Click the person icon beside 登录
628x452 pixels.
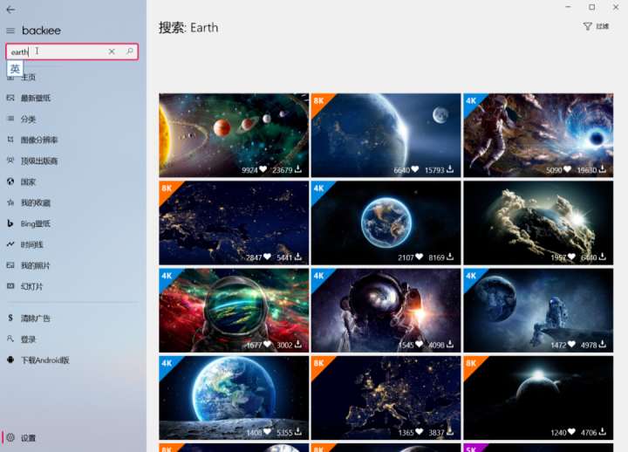click(10, 339)
